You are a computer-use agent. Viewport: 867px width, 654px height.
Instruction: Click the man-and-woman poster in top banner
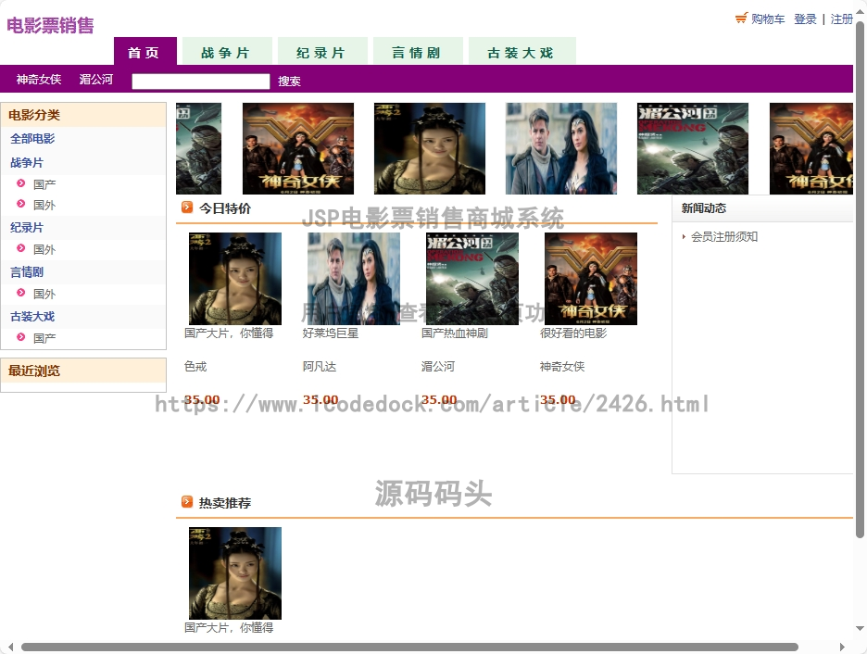pos(561,149)
